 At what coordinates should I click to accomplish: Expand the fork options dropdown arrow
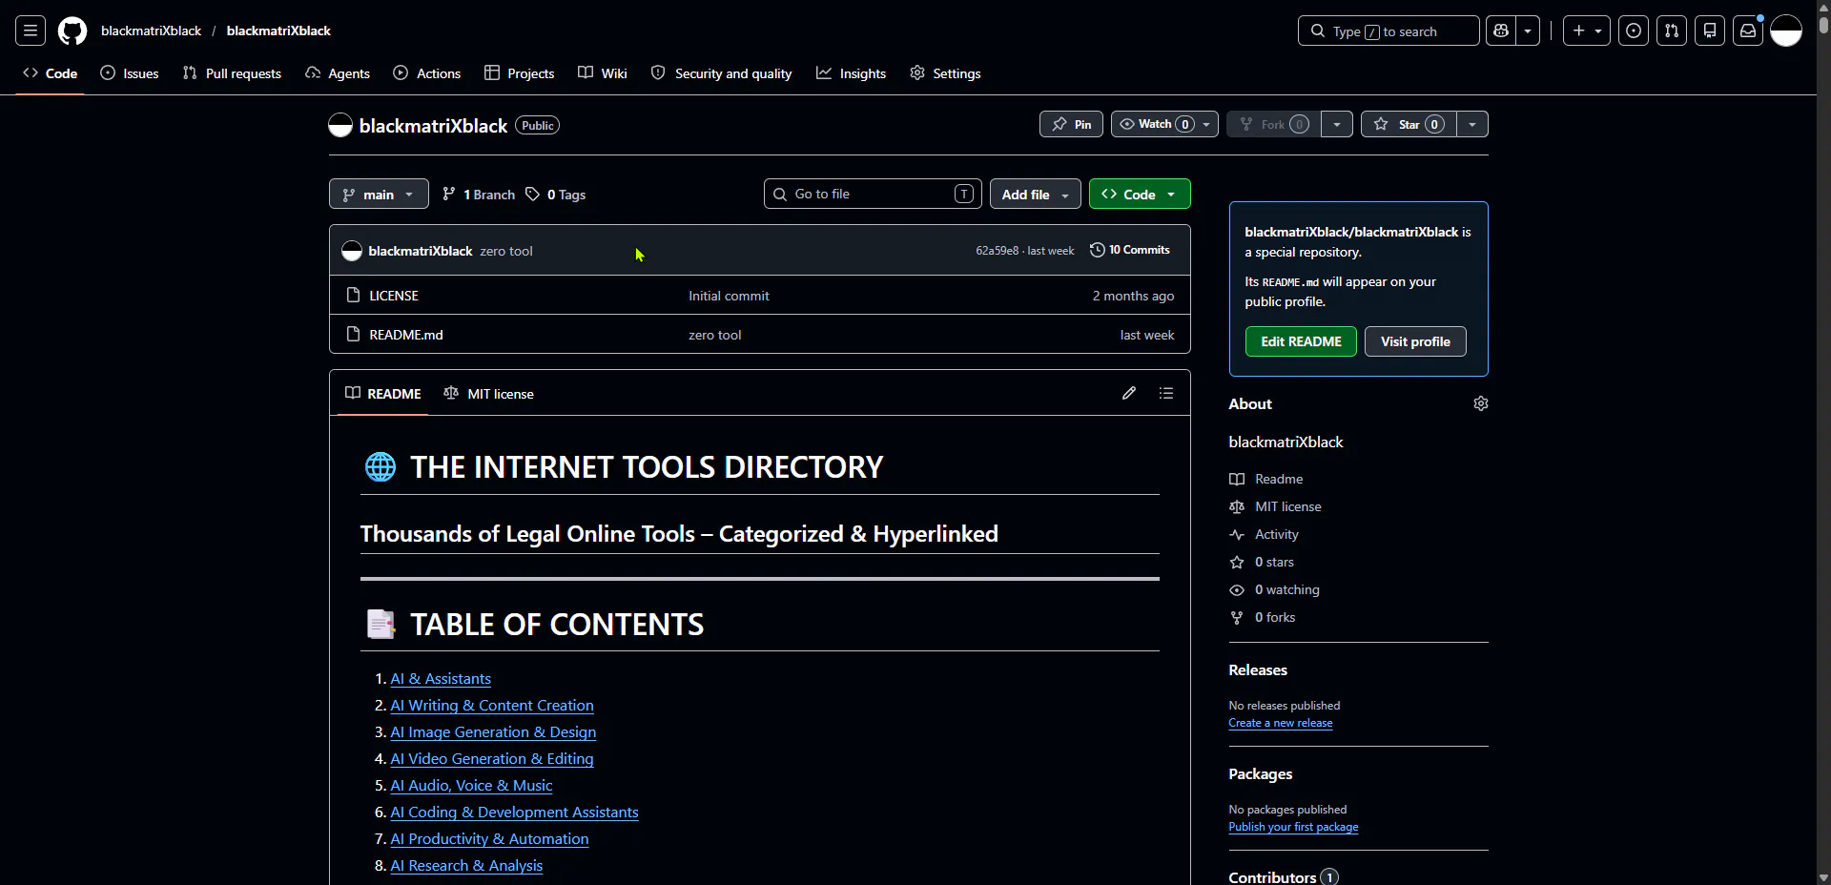point(1337,124)
